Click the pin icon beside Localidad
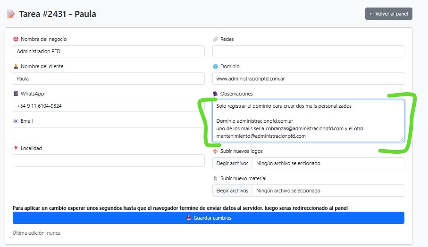The image size is (428, 247). [x=16, y=148]
